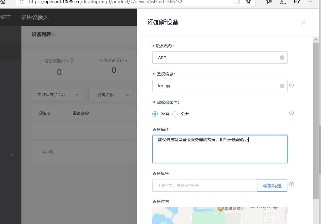Close the 添加新设备 panel
This screenshot has width=321, height=224.
point(303,22)
